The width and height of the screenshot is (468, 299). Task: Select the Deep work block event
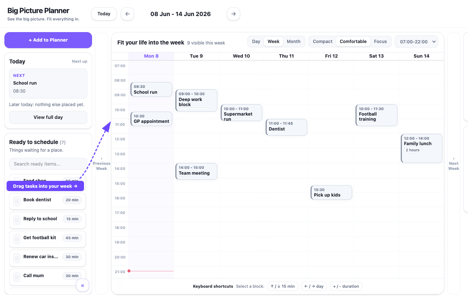point(196,101)
